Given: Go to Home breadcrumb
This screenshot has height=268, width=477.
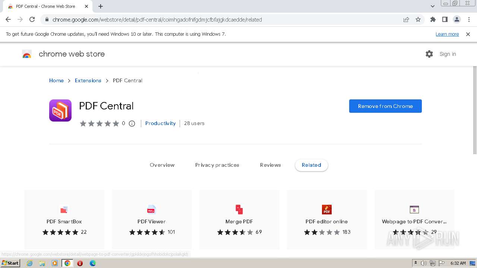Looking at the screenshot, I should (56, 80).
